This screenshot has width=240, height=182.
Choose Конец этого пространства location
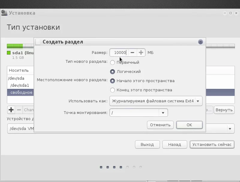[x=112, y=90]
